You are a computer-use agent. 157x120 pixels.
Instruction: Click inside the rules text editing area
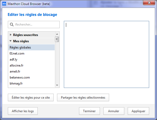tap(106, 55)
